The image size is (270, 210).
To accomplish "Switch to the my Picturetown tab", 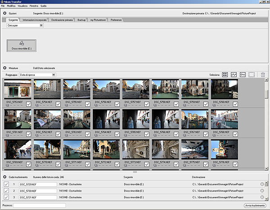I will [x=98, y=20].
